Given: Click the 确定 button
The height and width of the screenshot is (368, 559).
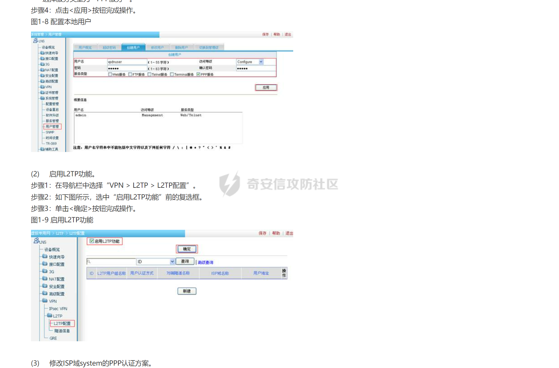Looking at the screenshot, I should (187, 249).
